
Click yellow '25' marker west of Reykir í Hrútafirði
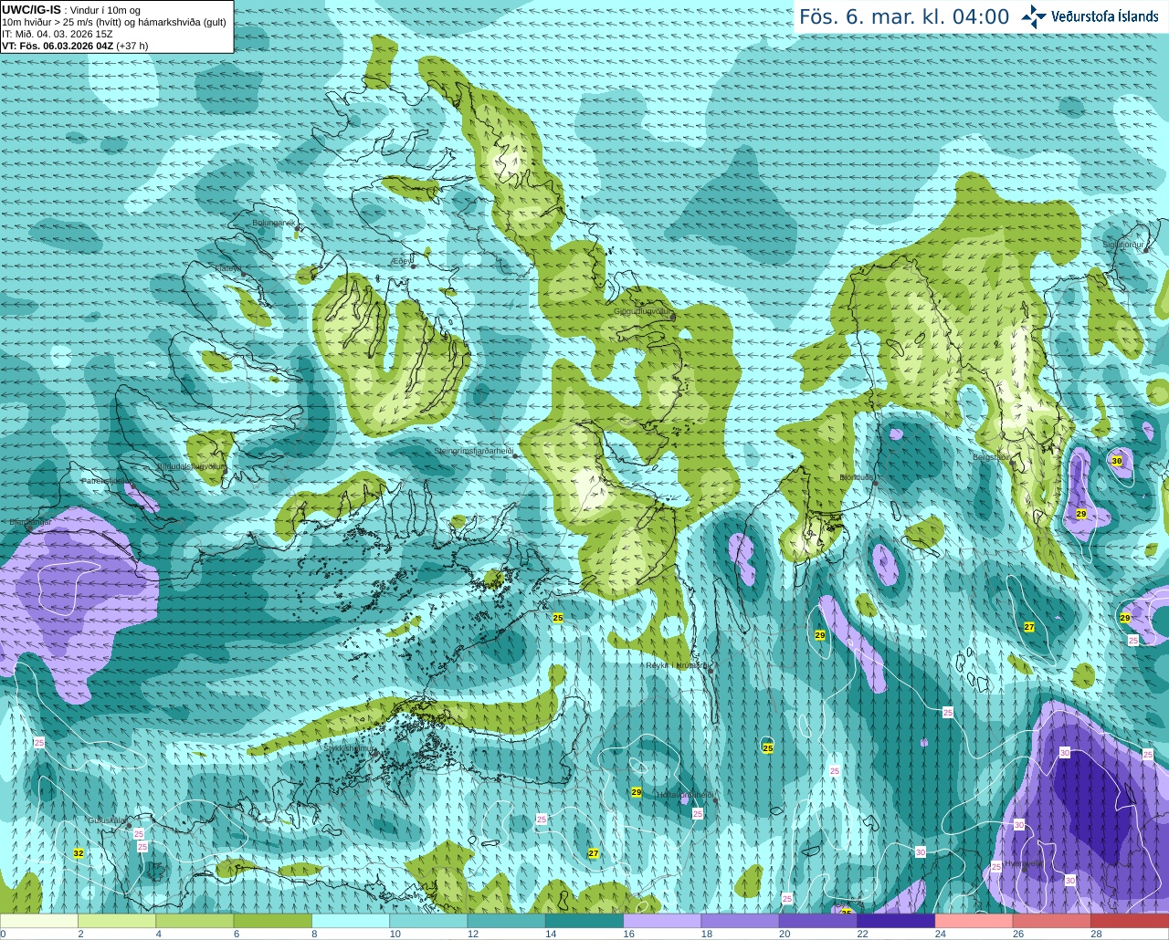coord(558,618)
